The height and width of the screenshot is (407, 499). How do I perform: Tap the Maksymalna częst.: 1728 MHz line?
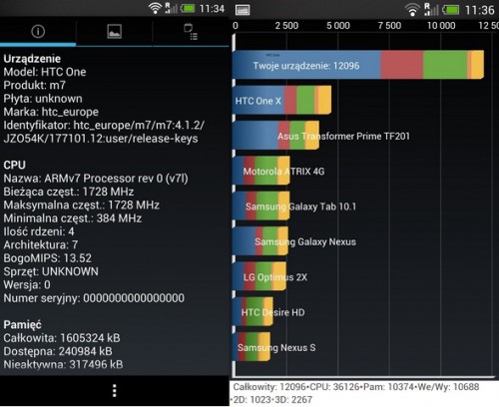click(81, 205)
